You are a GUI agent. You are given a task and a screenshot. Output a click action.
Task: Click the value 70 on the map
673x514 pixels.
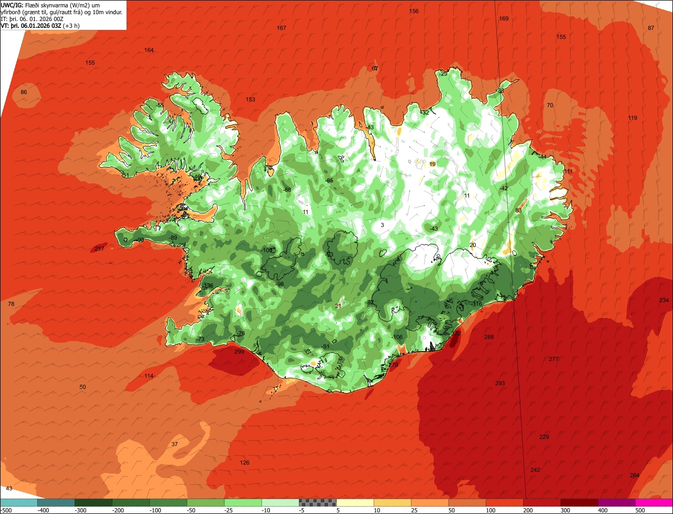(550, 105)
